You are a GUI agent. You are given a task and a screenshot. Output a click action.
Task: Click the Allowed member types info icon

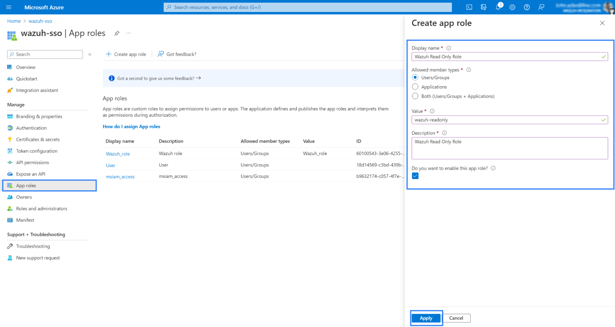(x=469, y=70)
